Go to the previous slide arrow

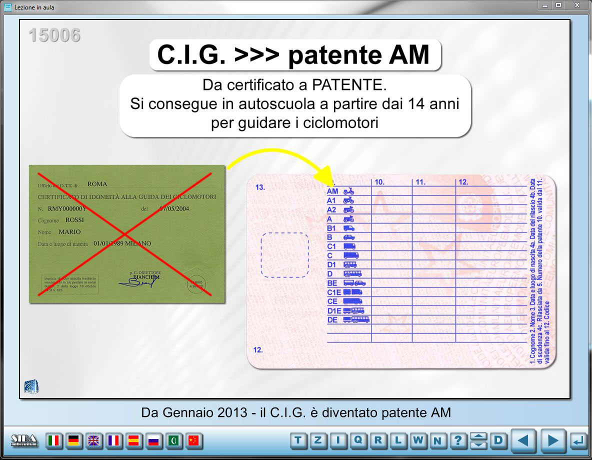coord(523,441)
